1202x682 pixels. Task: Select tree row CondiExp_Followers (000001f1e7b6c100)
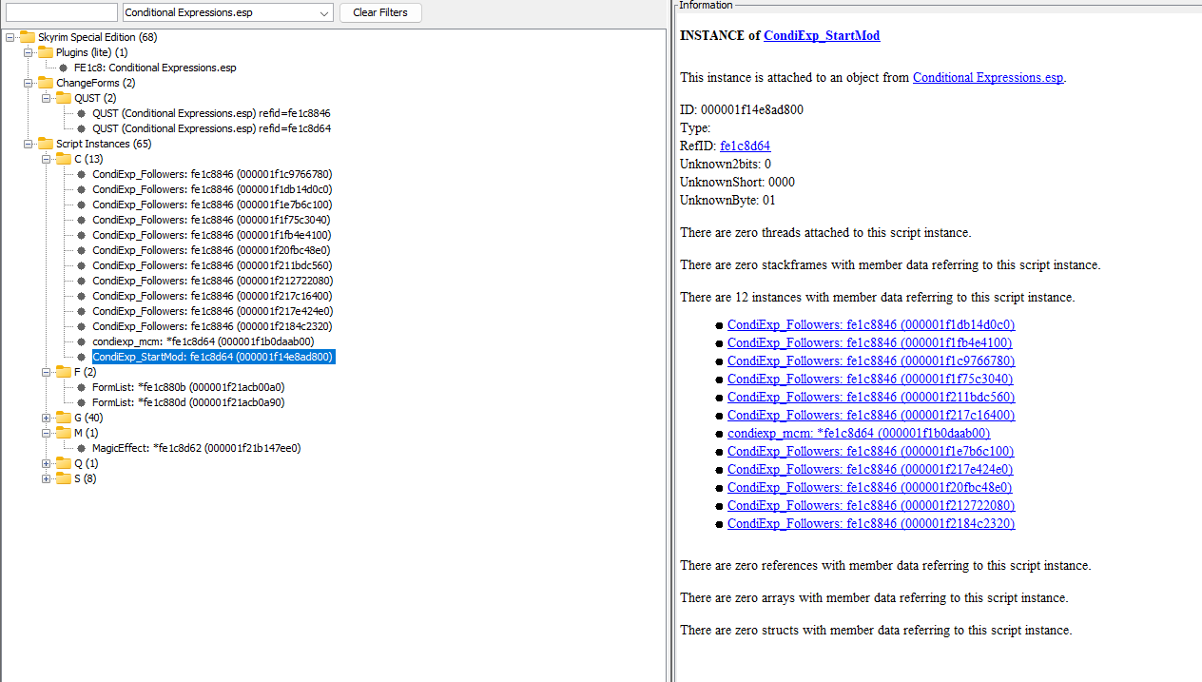212,205
